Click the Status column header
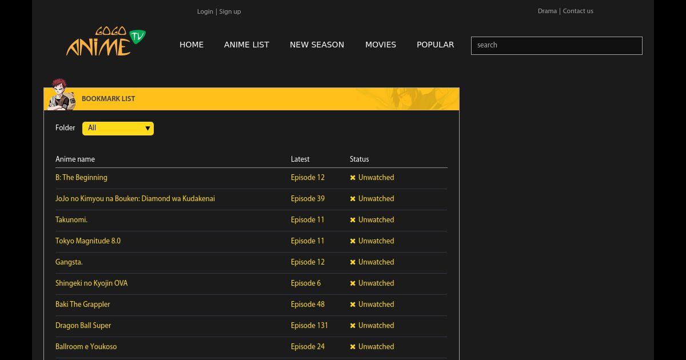The image size is (686, 360). pyautogui.click(x=359, y=159)
